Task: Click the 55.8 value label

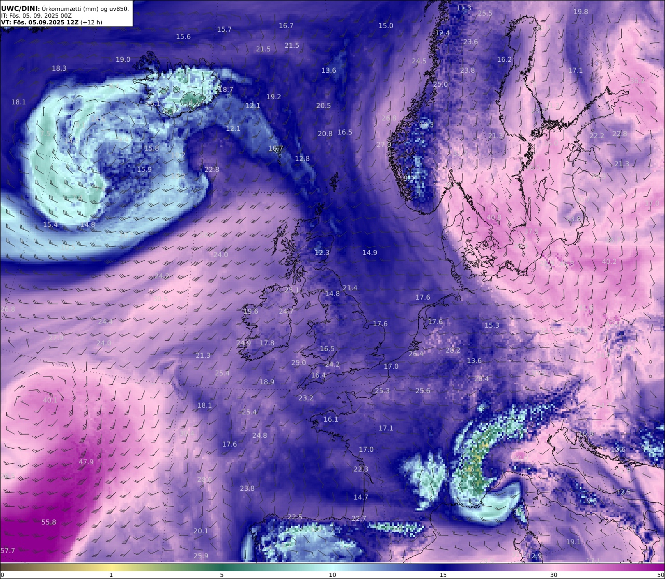Action: (x=49, y=522)
